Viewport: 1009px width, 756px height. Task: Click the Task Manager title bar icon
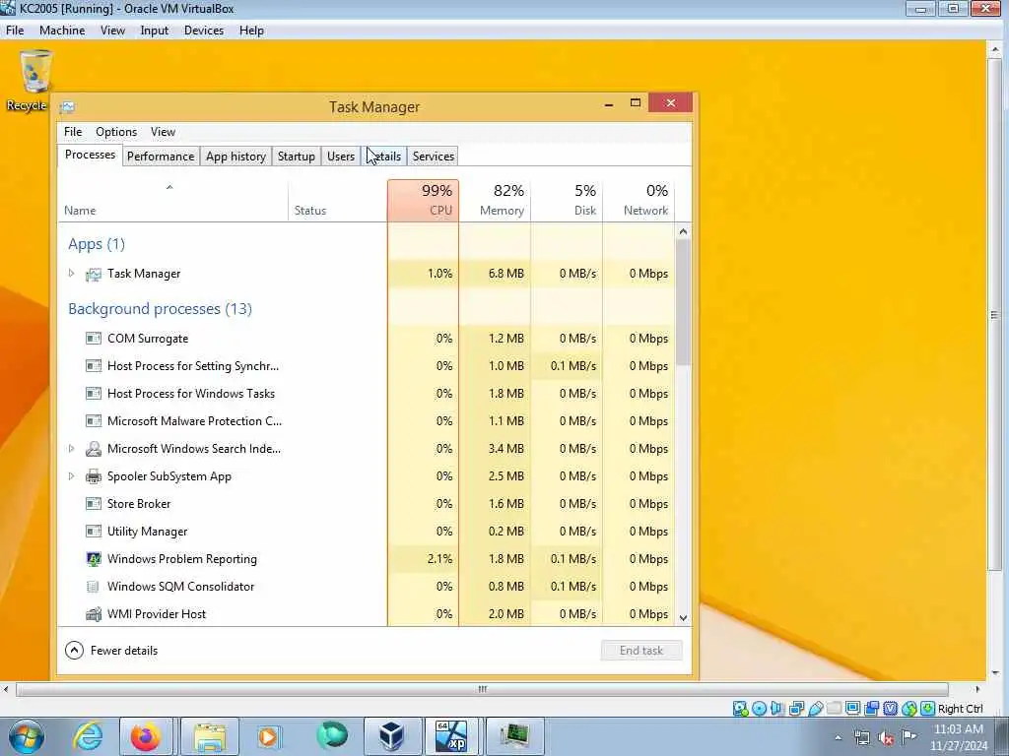[x=67, y=106]
